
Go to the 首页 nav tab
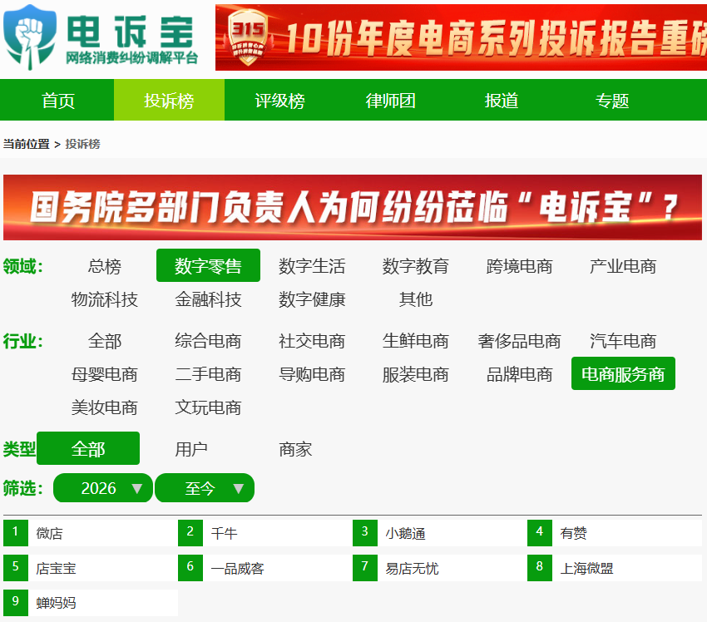57,100
